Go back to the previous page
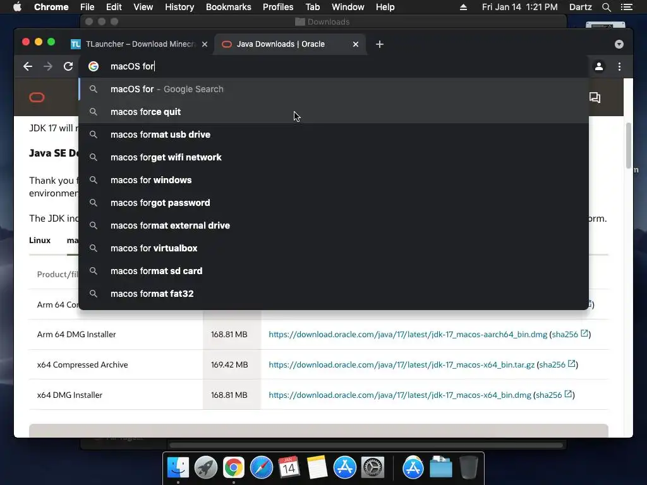The width and height of the screenshot is (647, 485). [x=28, y=66]
